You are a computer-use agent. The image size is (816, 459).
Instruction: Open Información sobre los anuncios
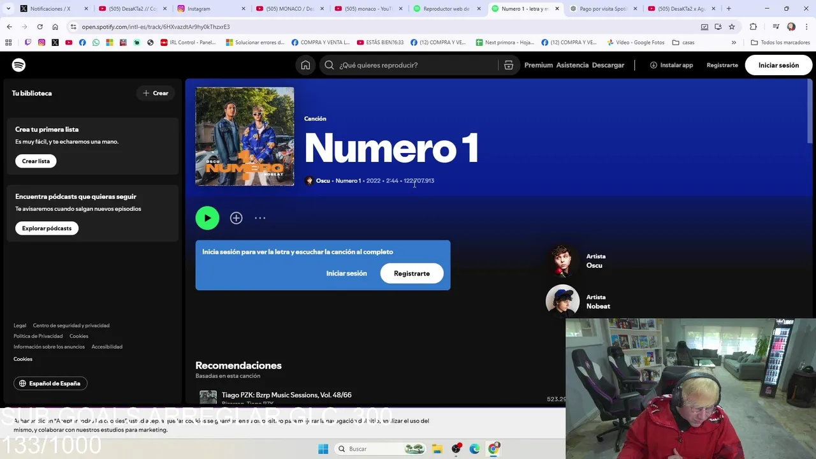click(x=49, y=347)
